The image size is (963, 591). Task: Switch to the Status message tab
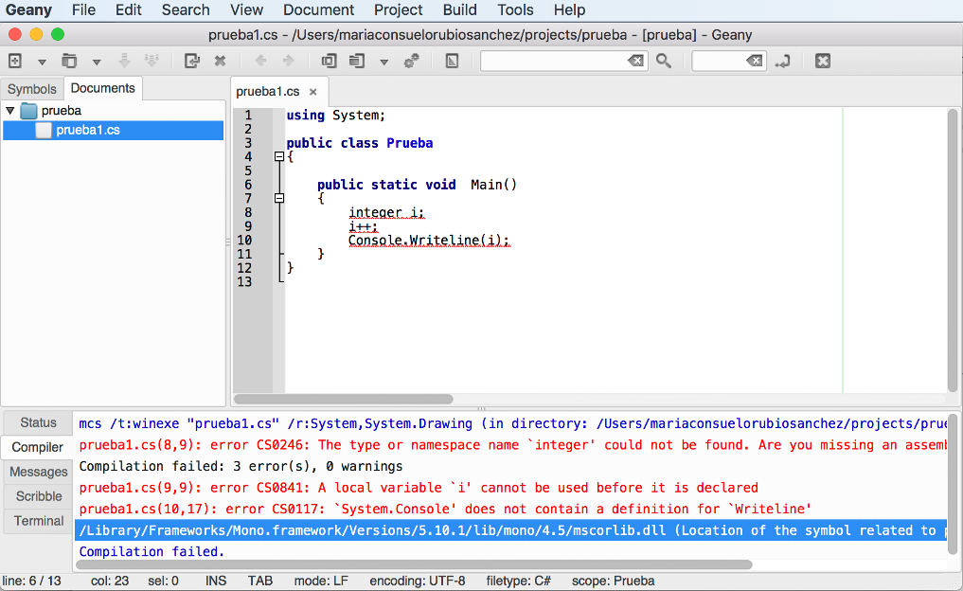(38, 422)
